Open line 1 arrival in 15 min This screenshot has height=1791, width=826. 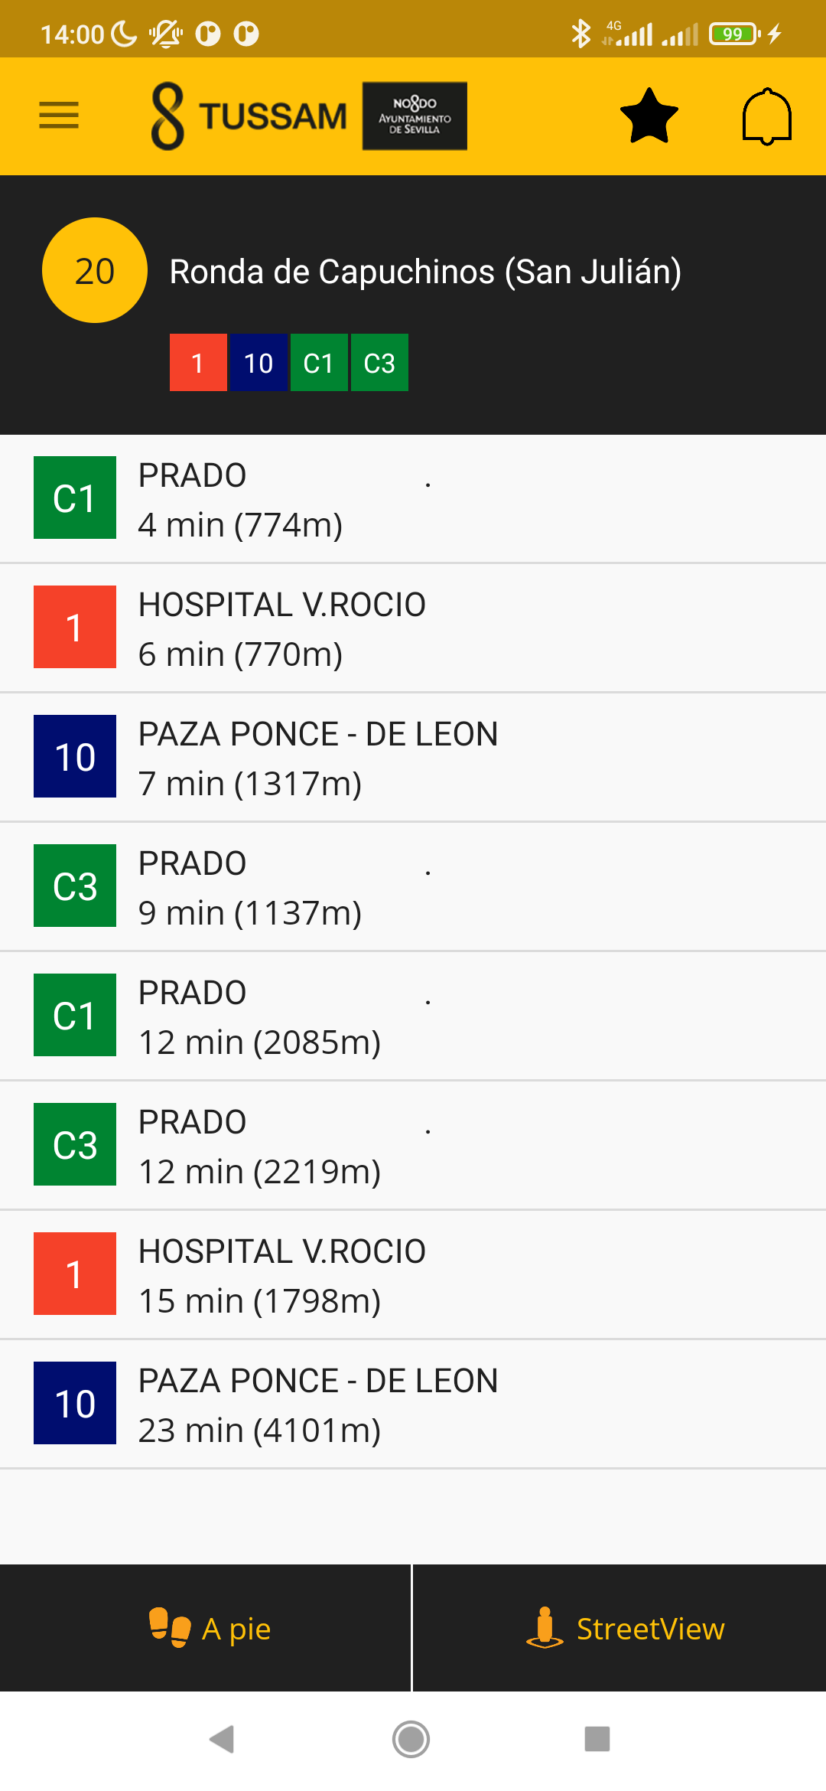coord(413,1275)
